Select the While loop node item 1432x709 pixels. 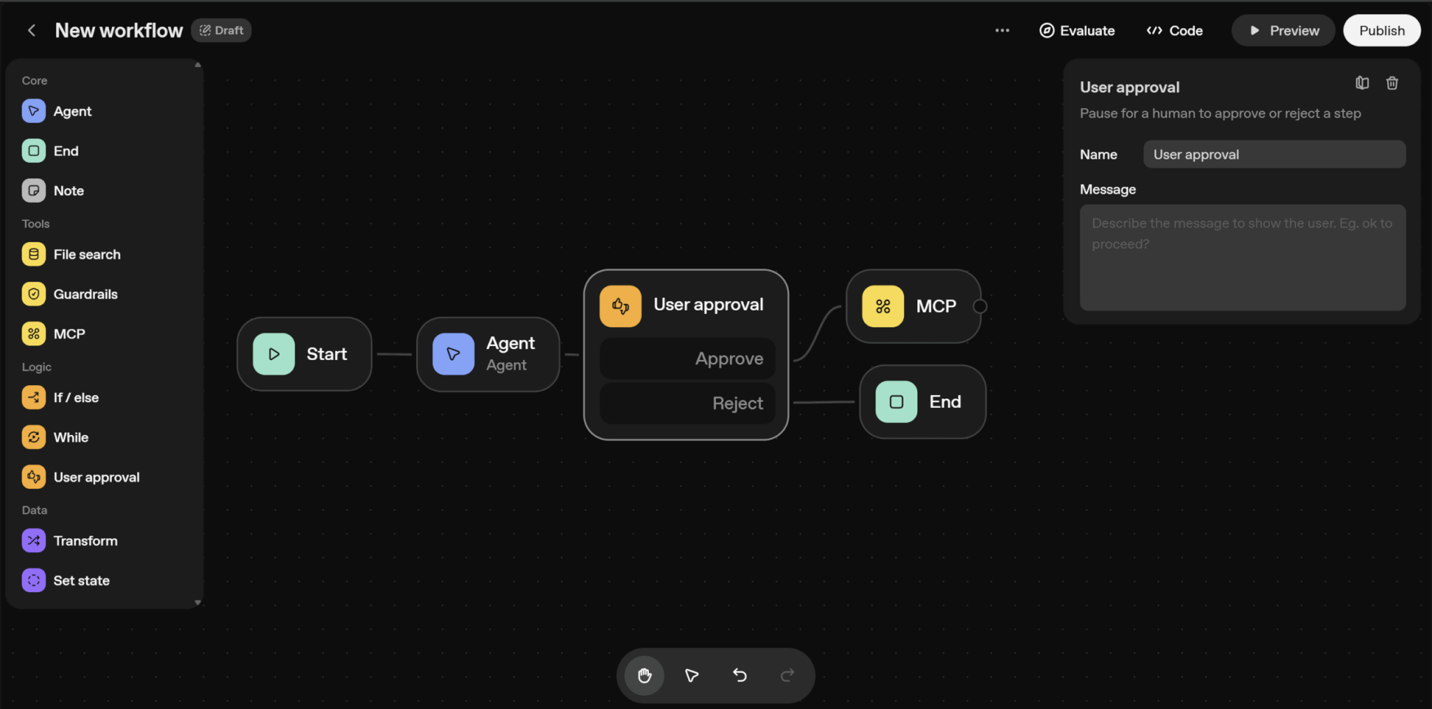[x=71, y=438]
